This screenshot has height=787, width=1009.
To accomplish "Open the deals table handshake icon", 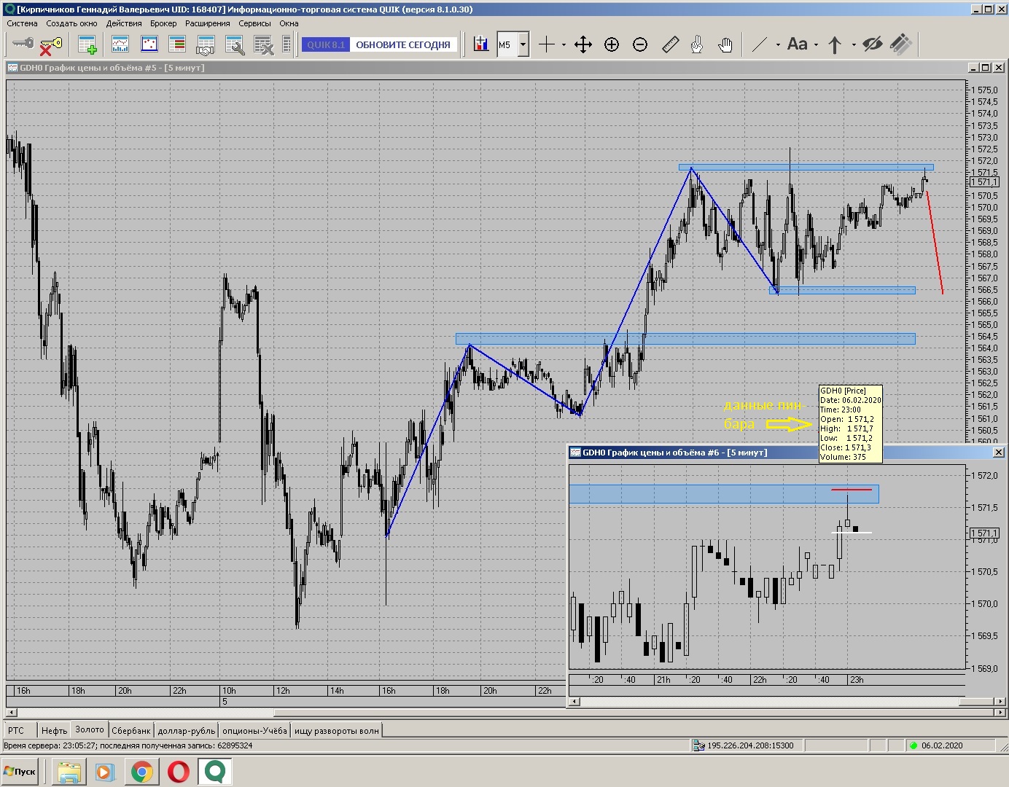I will click(x=206, y=44).
